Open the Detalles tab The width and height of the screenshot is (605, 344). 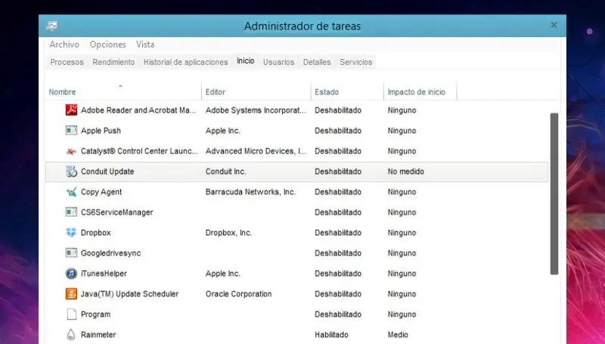(317, 62)
